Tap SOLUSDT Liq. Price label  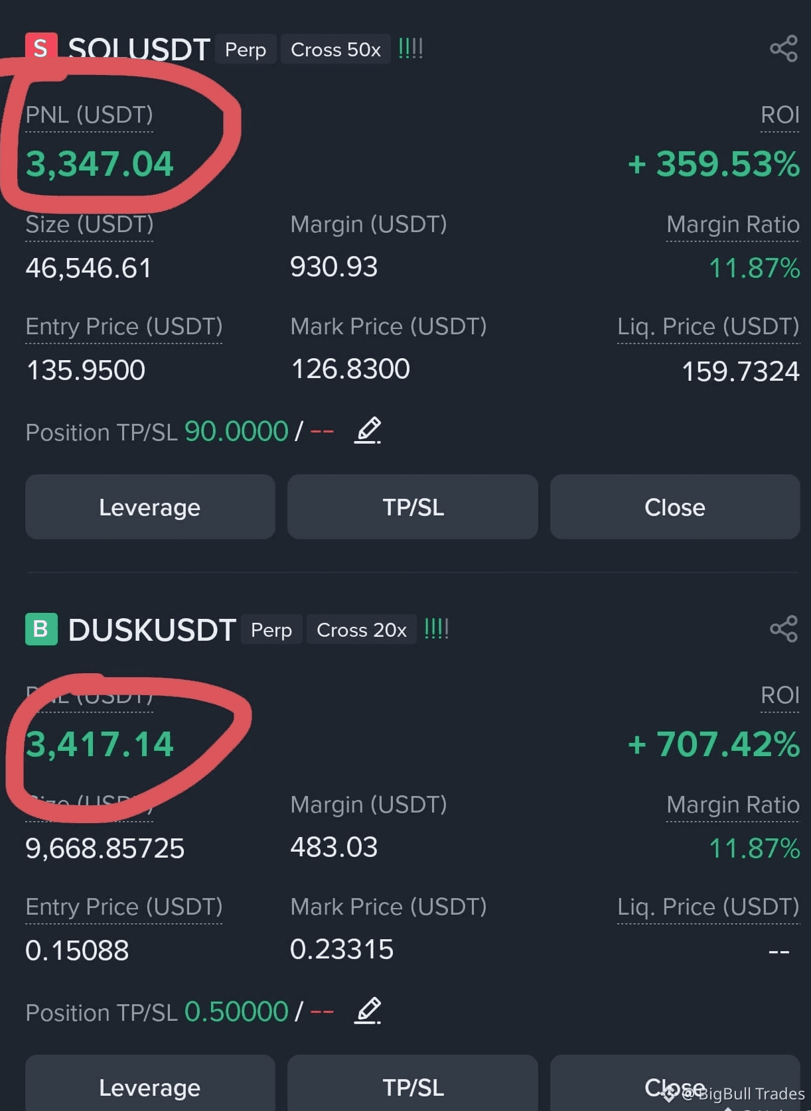[708, 326]
